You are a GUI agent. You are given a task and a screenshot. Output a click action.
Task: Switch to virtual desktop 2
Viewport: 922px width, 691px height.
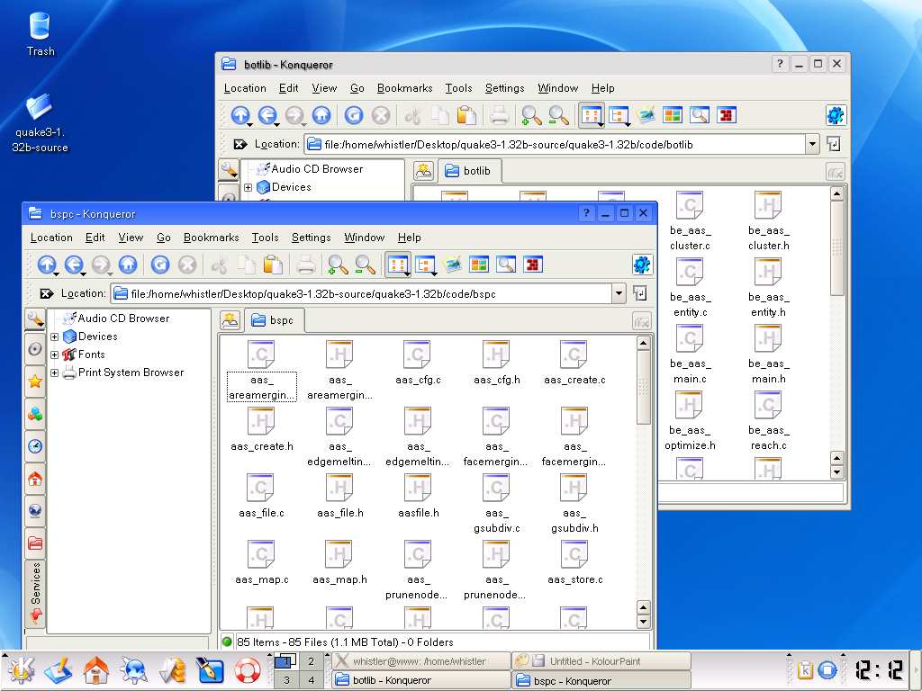(x=311, y=661)
